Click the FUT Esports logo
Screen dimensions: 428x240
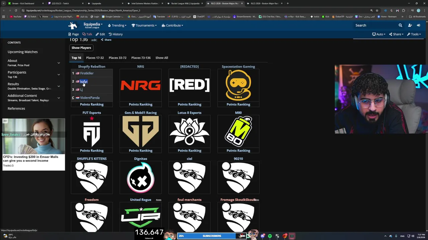point(92,132)
